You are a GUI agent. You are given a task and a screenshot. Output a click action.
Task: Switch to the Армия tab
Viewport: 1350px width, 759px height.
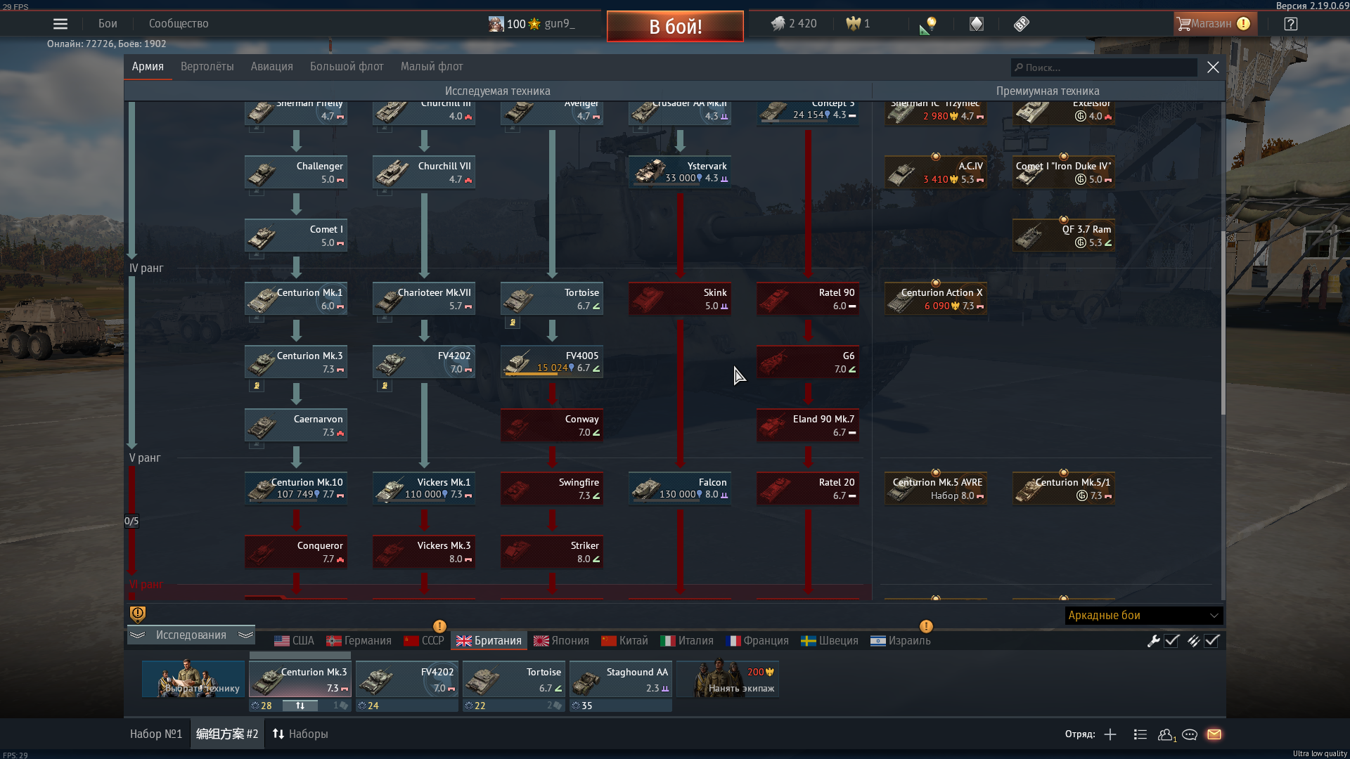[148, 67]
